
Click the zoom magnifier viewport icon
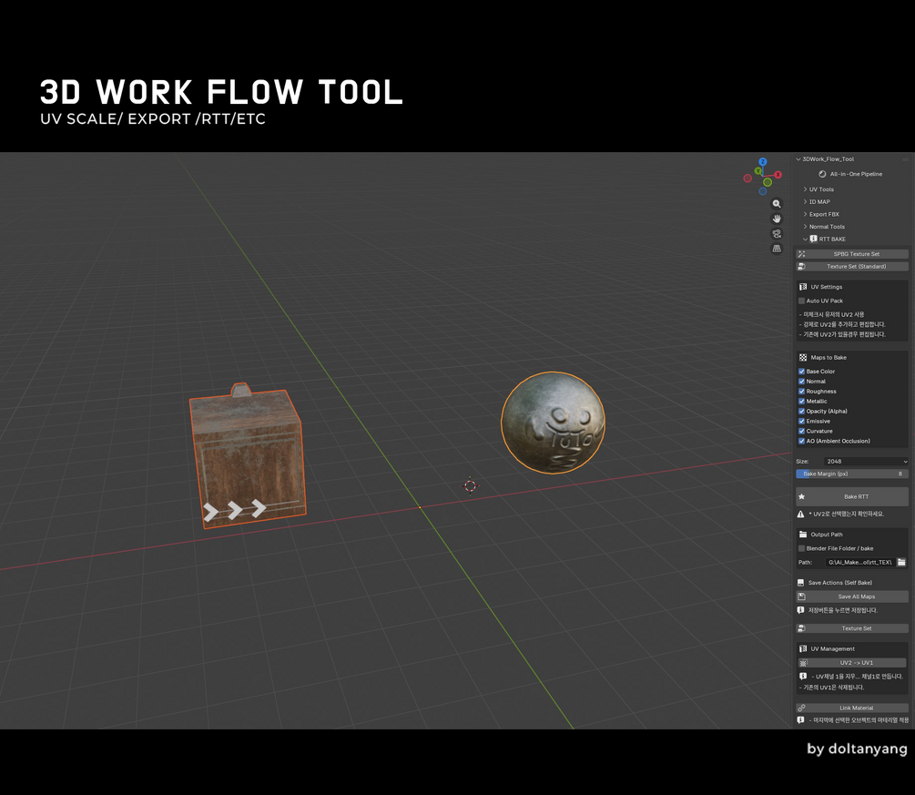click(x=777, y=204)
